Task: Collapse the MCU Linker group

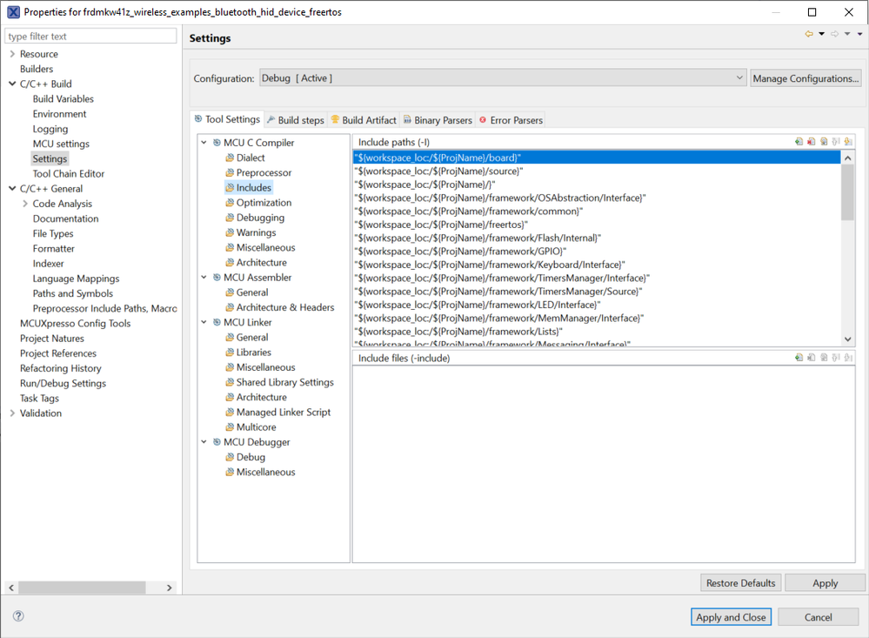Action: (204, 322)
